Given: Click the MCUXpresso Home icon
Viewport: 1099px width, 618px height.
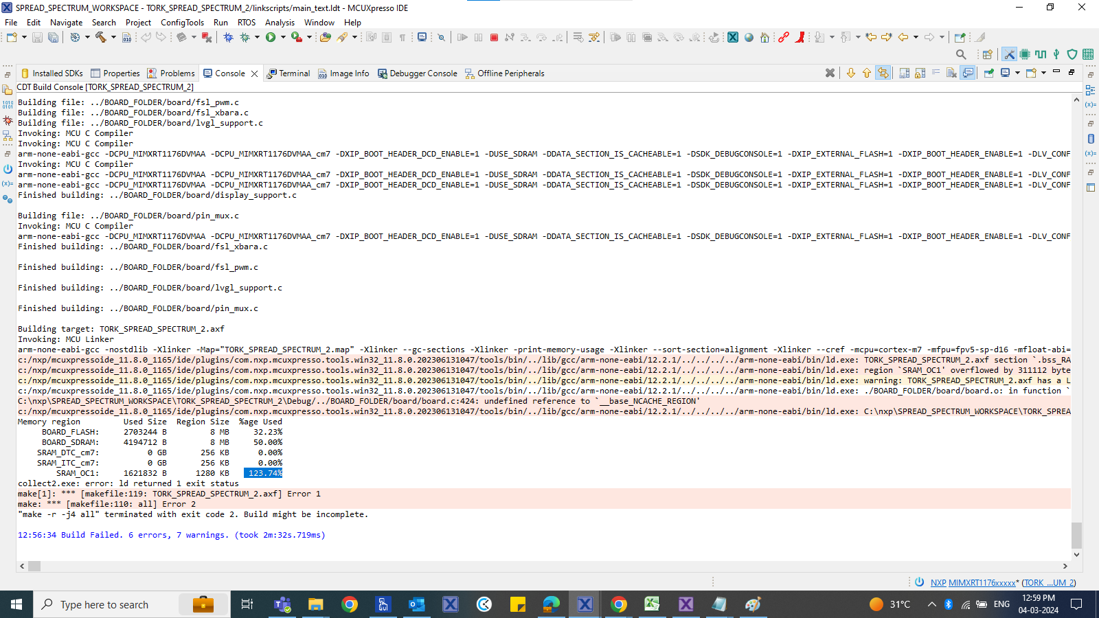Looking at the screenshot, I should pos(764,38).
